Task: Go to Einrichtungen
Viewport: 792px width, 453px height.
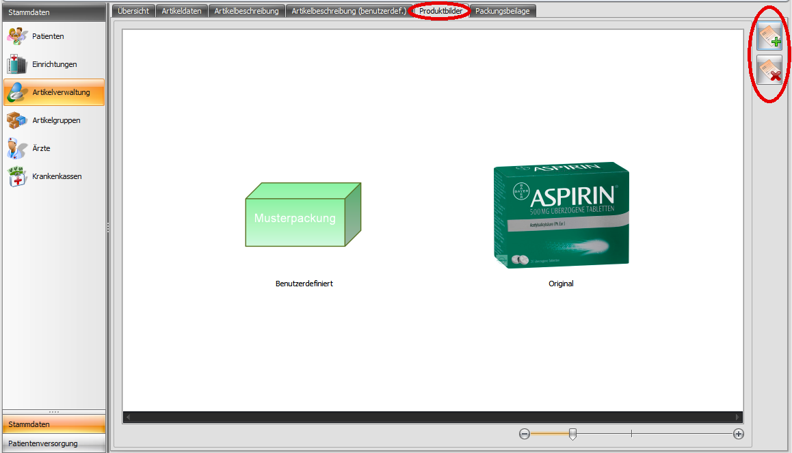Action: point(54,64)
